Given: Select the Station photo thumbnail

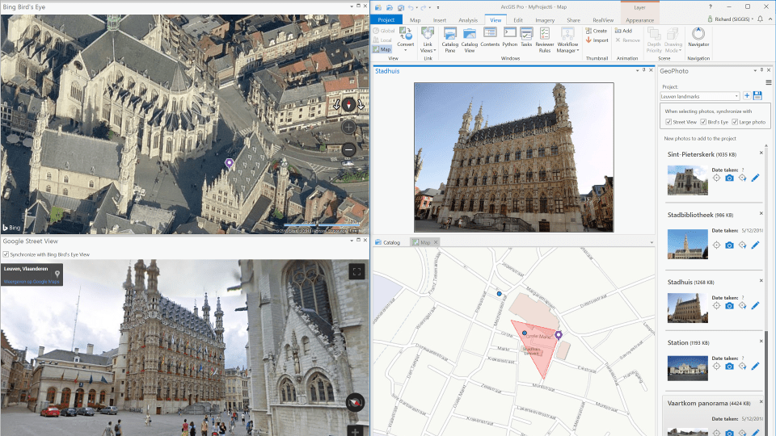Looking at the screenshot, I should [x=687, y=368].
